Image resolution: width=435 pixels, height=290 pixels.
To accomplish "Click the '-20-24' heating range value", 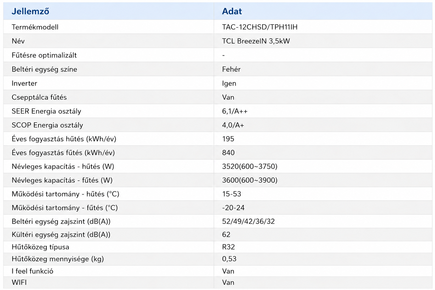I will (233, 208).
